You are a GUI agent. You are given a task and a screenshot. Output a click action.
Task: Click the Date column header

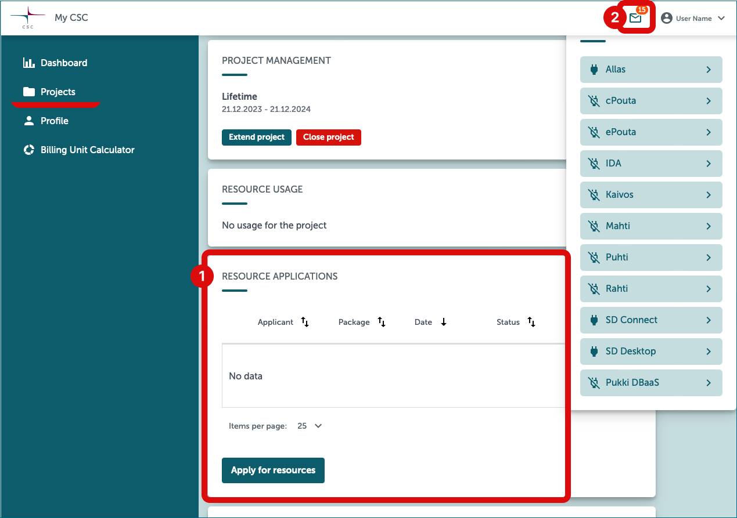[x=423, y=322]
